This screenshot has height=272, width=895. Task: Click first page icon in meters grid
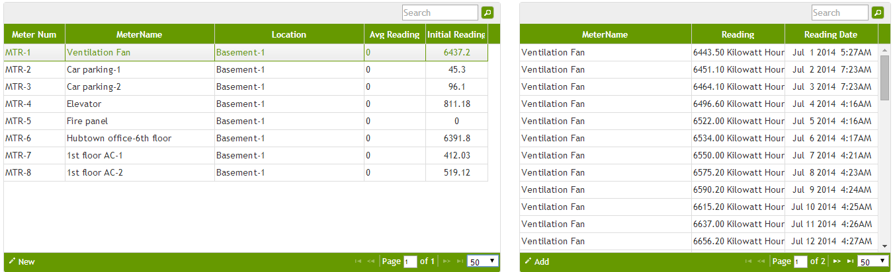coord(358,261)
